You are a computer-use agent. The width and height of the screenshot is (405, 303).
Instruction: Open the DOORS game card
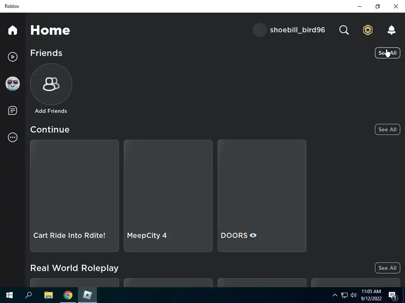pos(262,196)
